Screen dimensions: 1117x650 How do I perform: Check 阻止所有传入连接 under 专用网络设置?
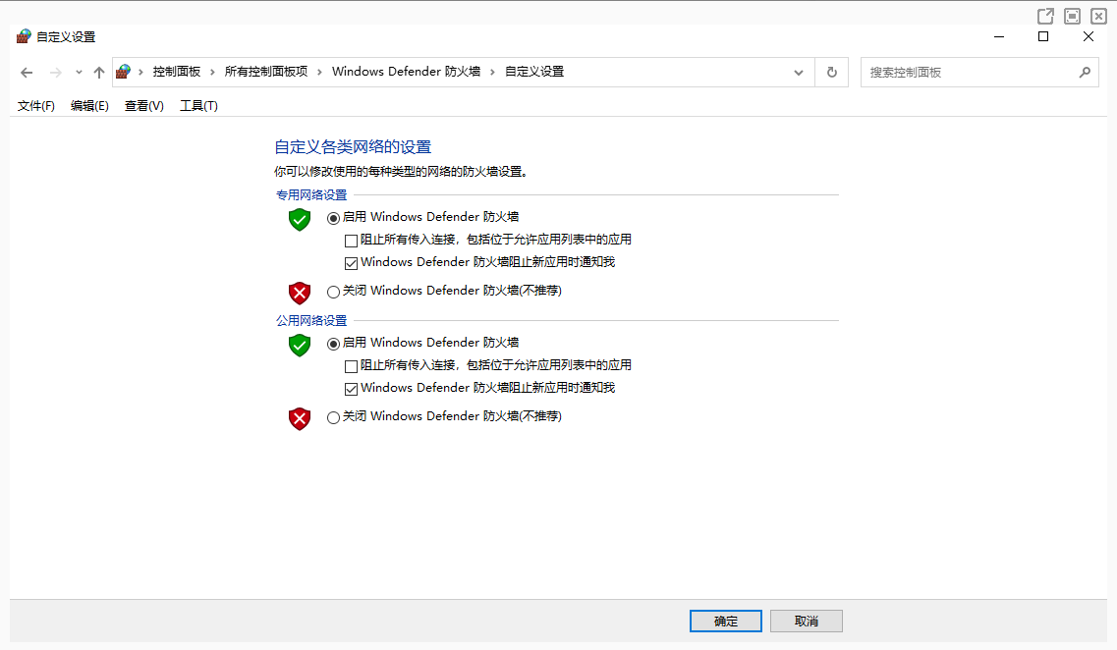tap(351, 240)
